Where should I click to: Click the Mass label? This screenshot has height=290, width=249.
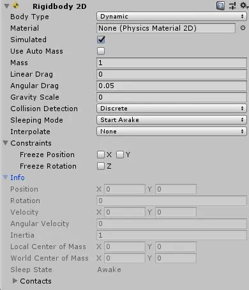(19, 63)
